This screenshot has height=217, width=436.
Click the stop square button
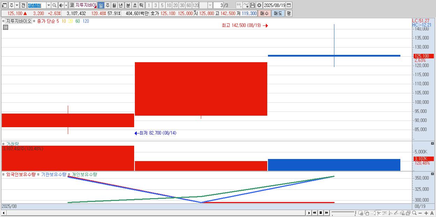321,213
